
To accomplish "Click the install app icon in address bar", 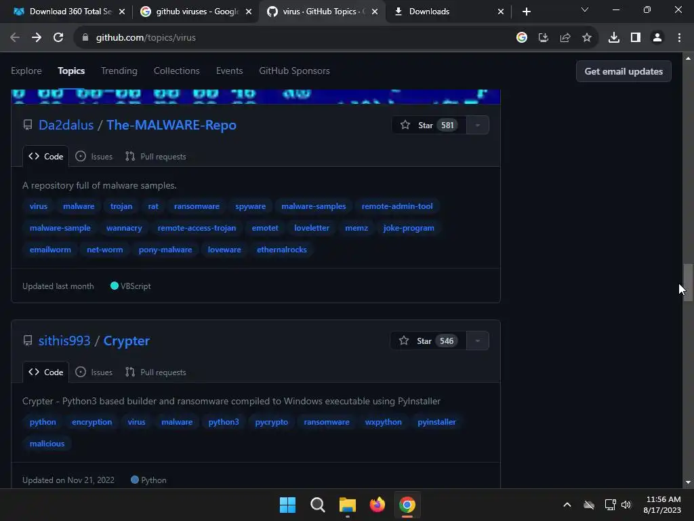I will tap(544, 38).
